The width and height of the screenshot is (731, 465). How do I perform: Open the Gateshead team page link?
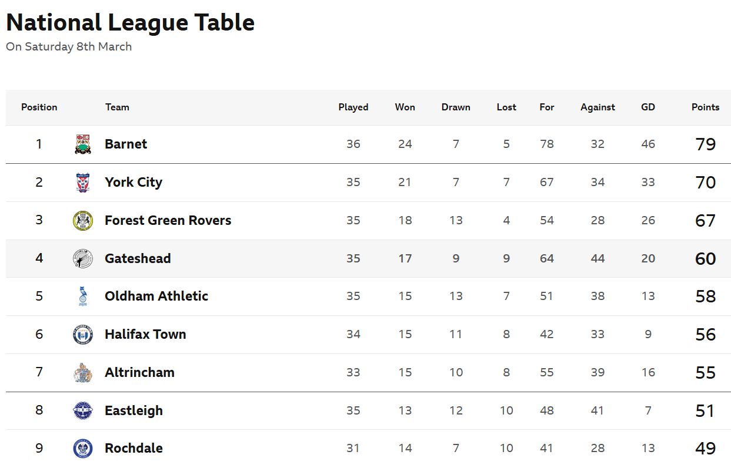click(138, 259)
